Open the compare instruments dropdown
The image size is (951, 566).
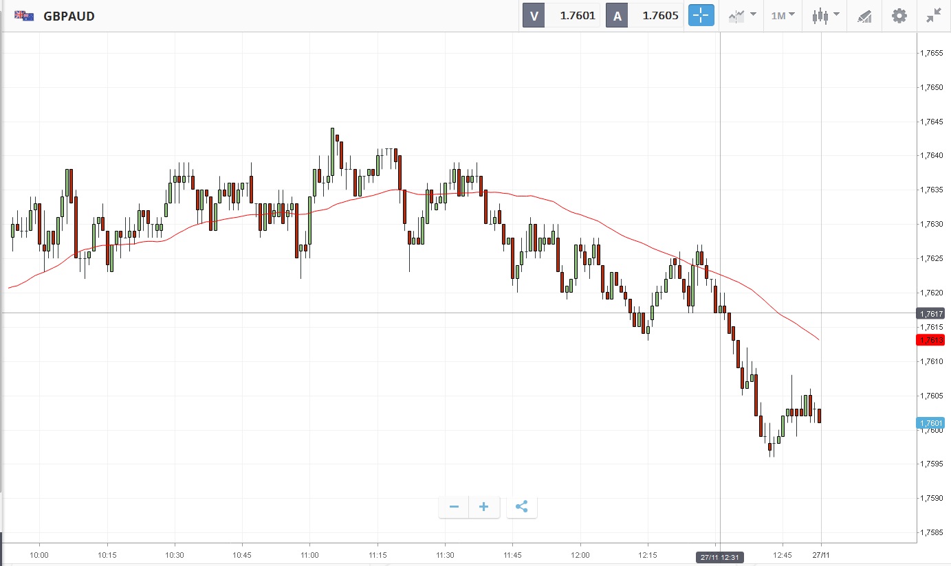pyautogui.click(x=743, y=16)
